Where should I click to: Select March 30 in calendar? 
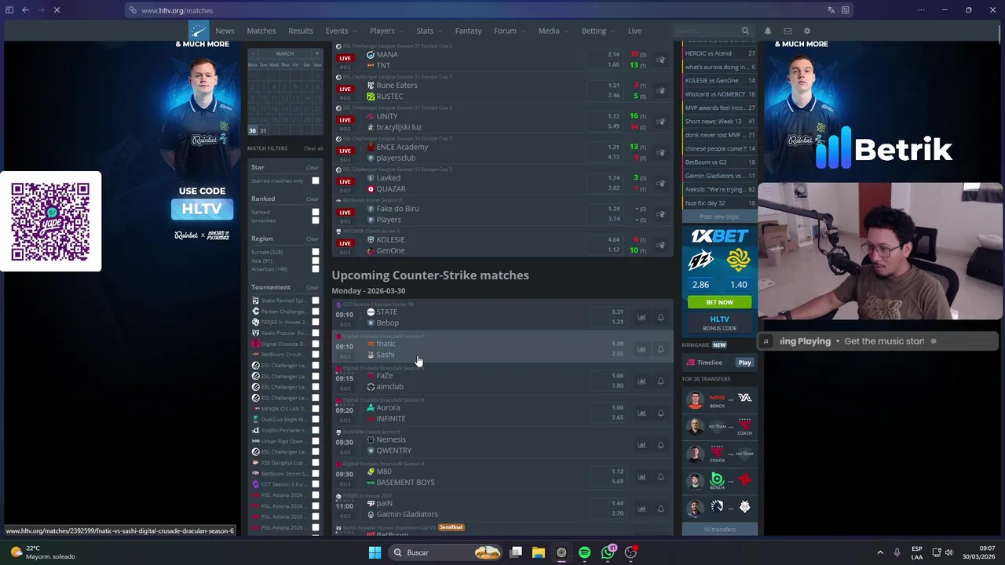click(252, 130)
